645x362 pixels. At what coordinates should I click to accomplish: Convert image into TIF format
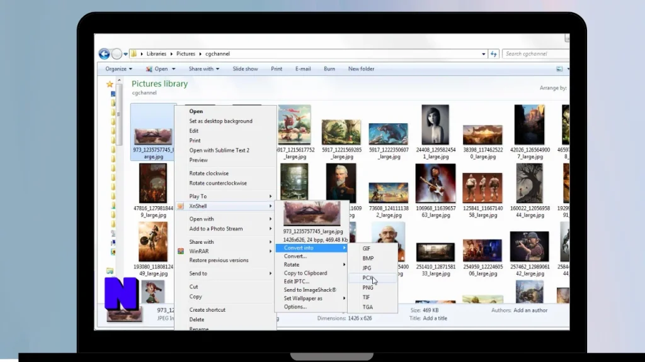(366, 297)
